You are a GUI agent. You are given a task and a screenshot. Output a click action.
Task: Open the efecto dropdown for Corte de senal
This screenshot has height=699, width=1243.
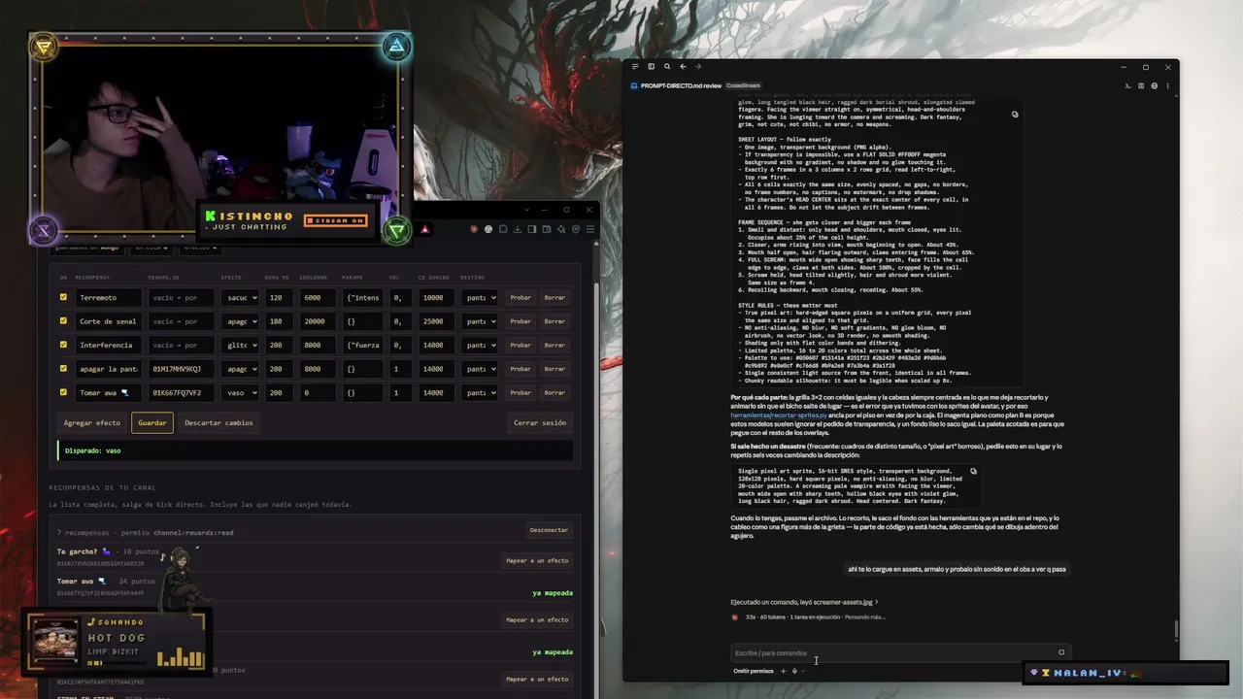(239, 321)
